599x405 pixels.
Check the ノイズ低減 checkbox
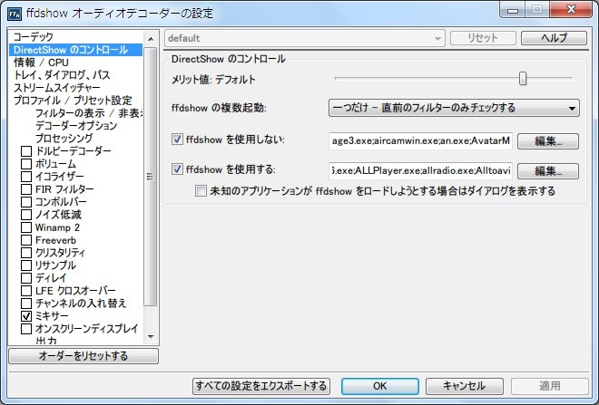26,215
